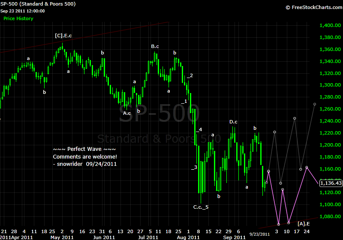The image size is (343, 240).
Task: Click the ~~~ Perfect Wave ~~~ heading
Action: (x=84, y=149)
